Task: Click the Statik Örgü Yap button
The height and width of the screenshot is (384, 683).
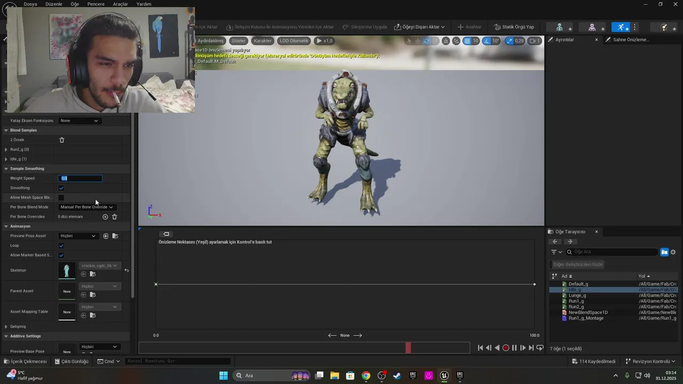Action: (x=514, y=27)
